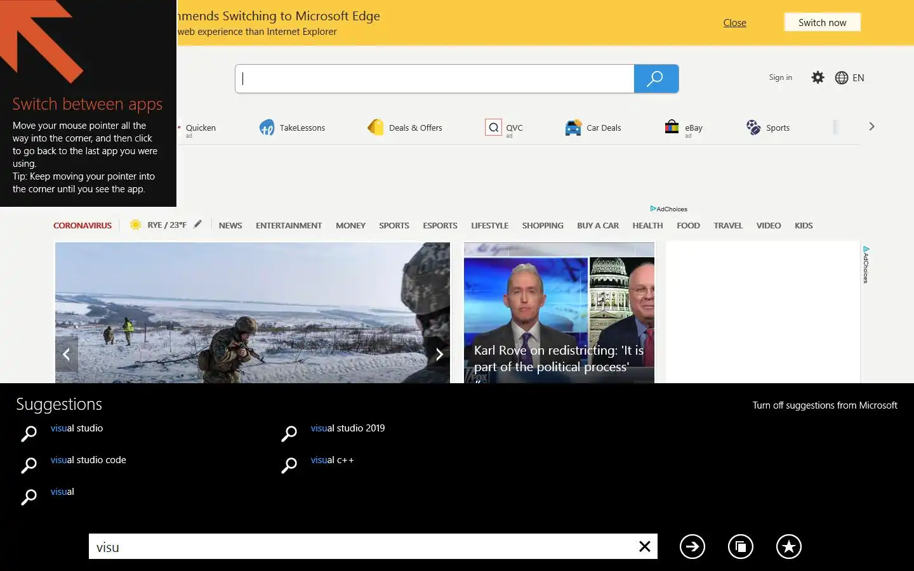
Task: Open the Deals & Offers shortcut
Action: tap(405, 128)
